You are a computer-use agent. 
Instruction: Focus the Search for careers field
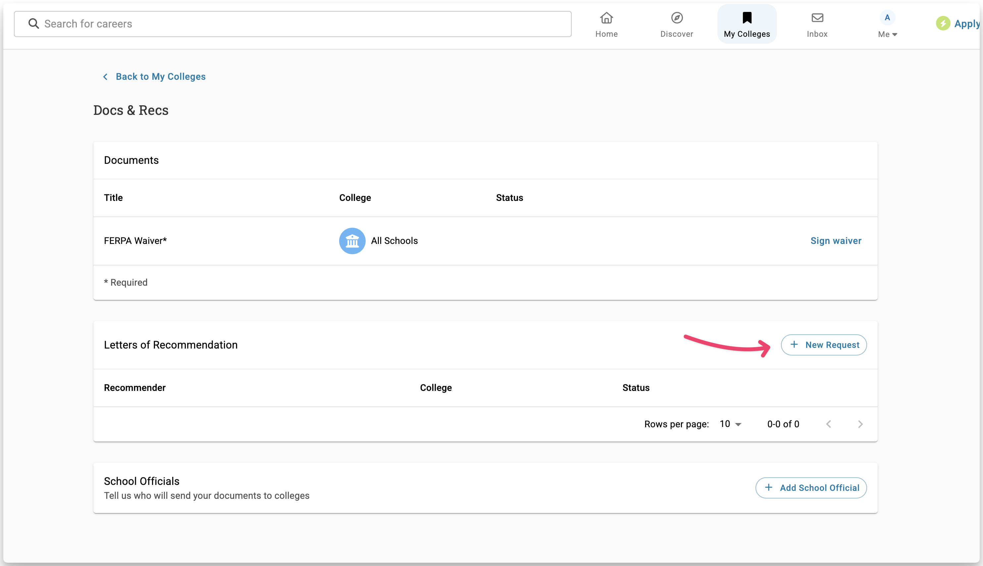(303, 24)
